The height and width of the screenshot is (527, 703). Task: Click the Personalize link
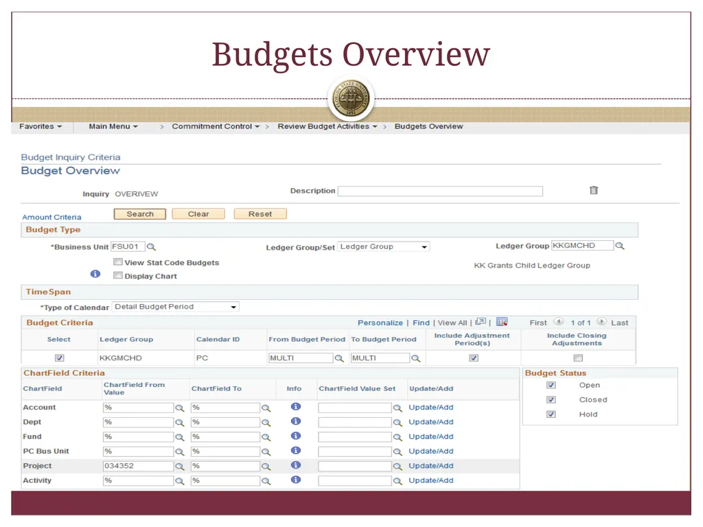380,323
